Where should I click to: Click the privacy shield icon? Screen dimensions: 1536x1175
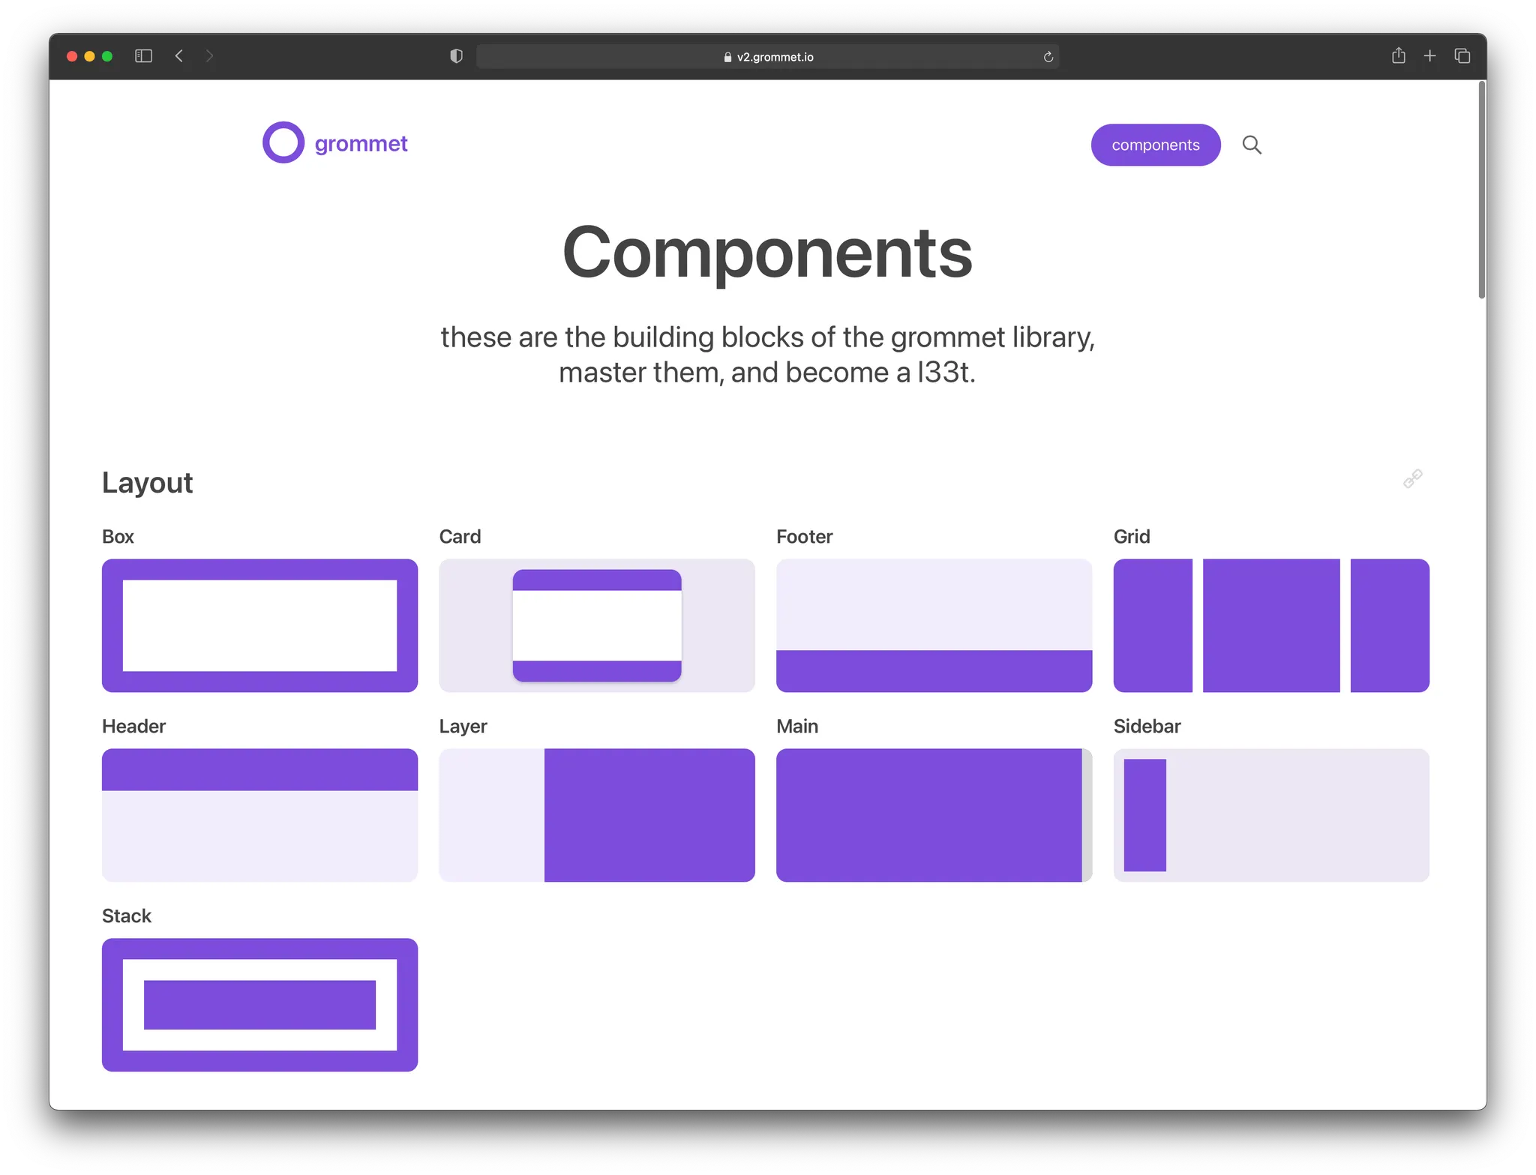click(456, 56)
